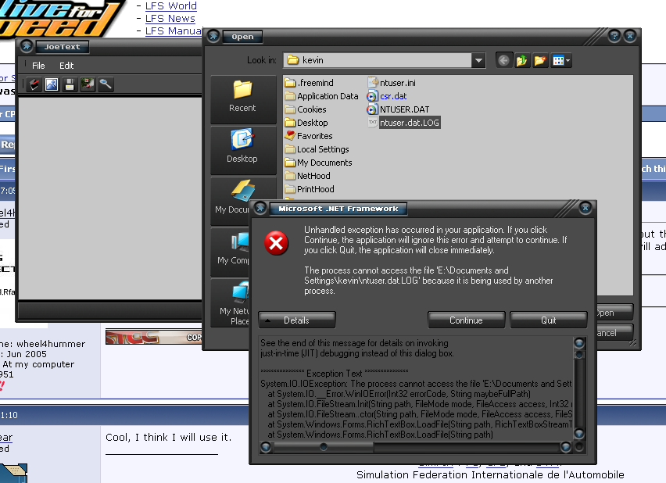Collapse the Details section in exception dialog
This screenshot has height=483, width=666.
pos(296,320)
